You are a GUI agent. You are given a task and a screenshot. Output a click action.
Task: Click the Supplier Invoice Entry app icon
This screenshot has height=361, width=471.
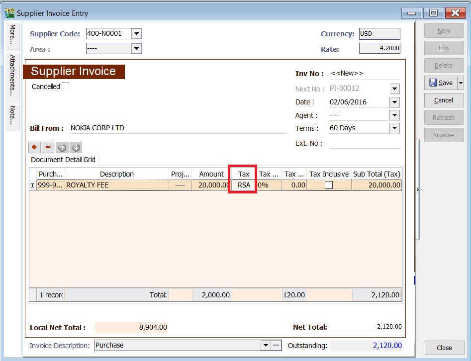click(x=9, y=13)
